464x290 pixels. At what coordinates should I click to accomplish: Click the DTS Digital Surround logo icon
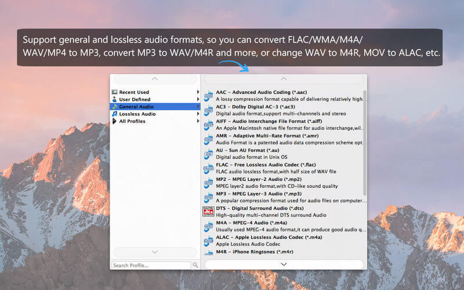[x=208, y=212]
